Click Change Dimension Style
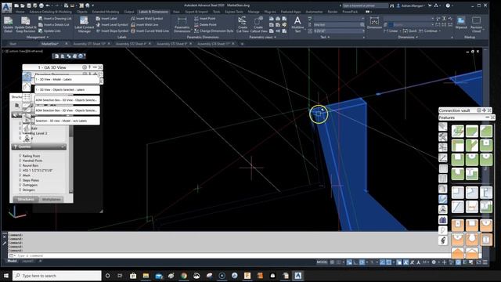The image size is (501, 282). 214,31
